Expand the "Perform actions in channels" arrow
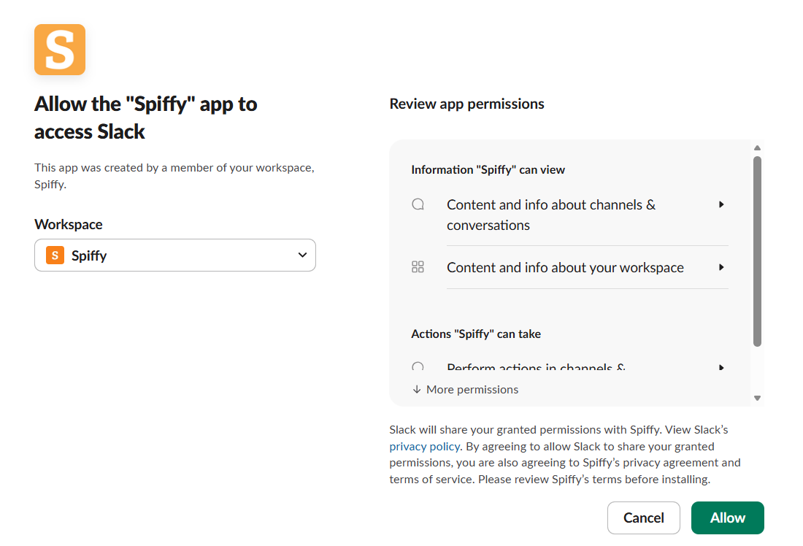This screenshot has height=546, width=803. (721, 368)
